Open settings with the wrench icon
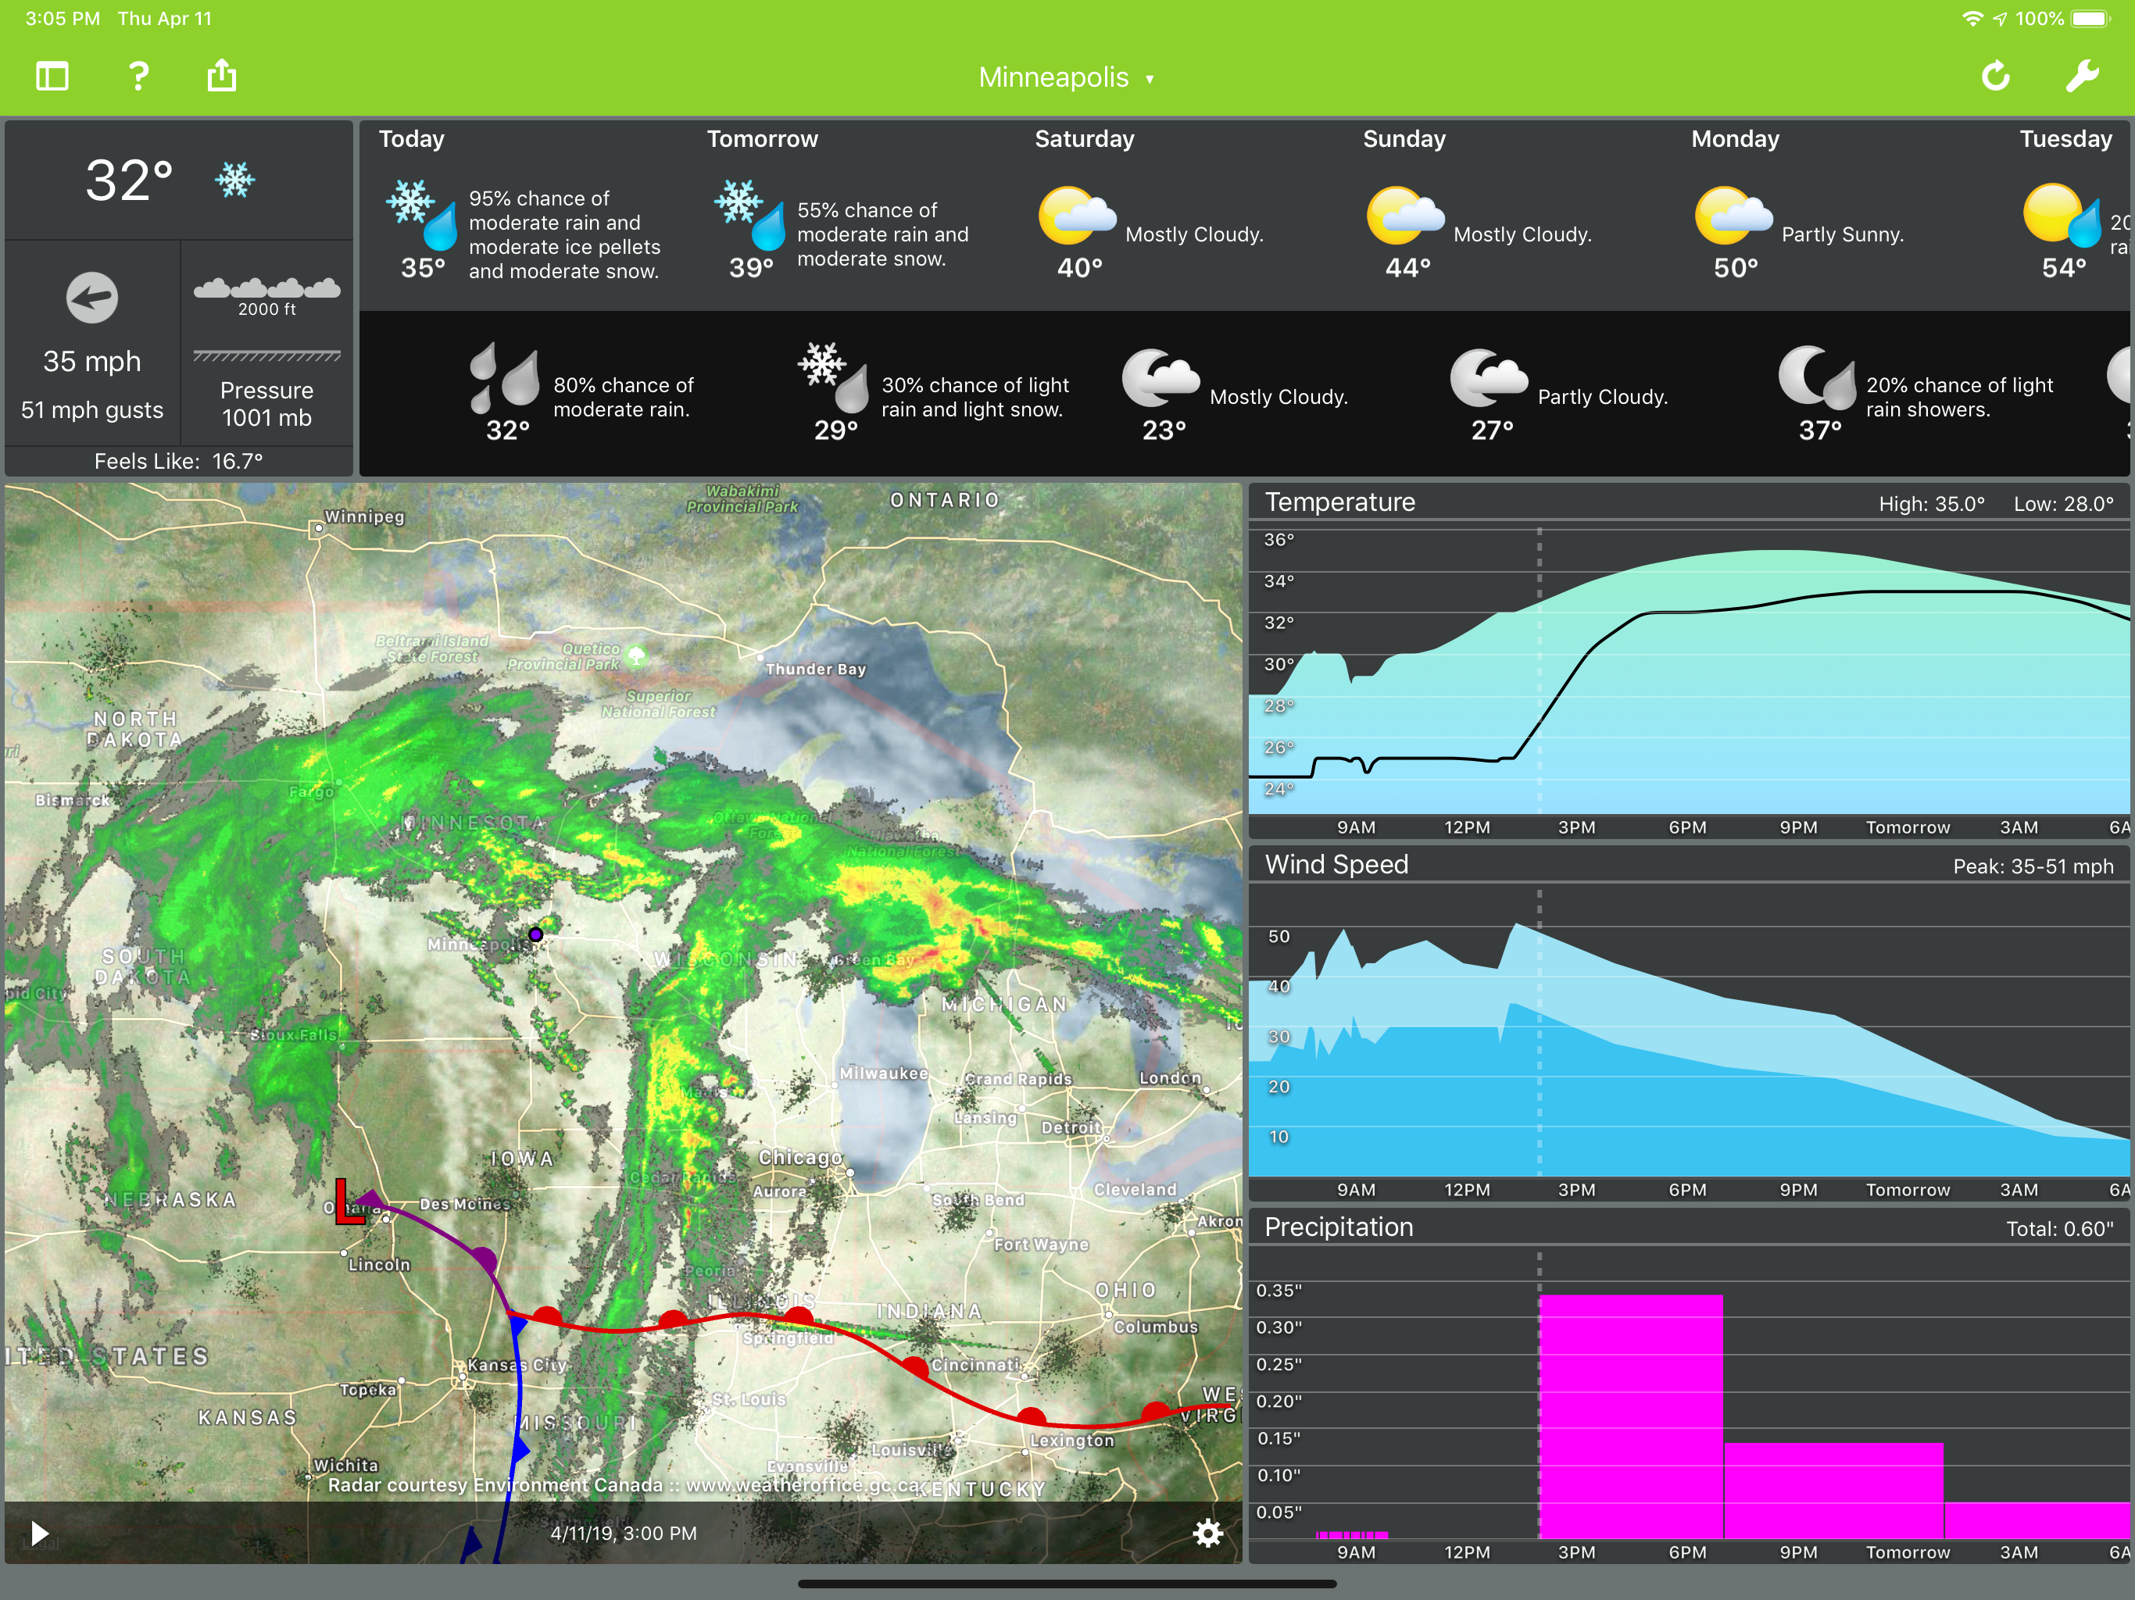Screen dimensions: 2135x1600 (x=2082, y=77)
